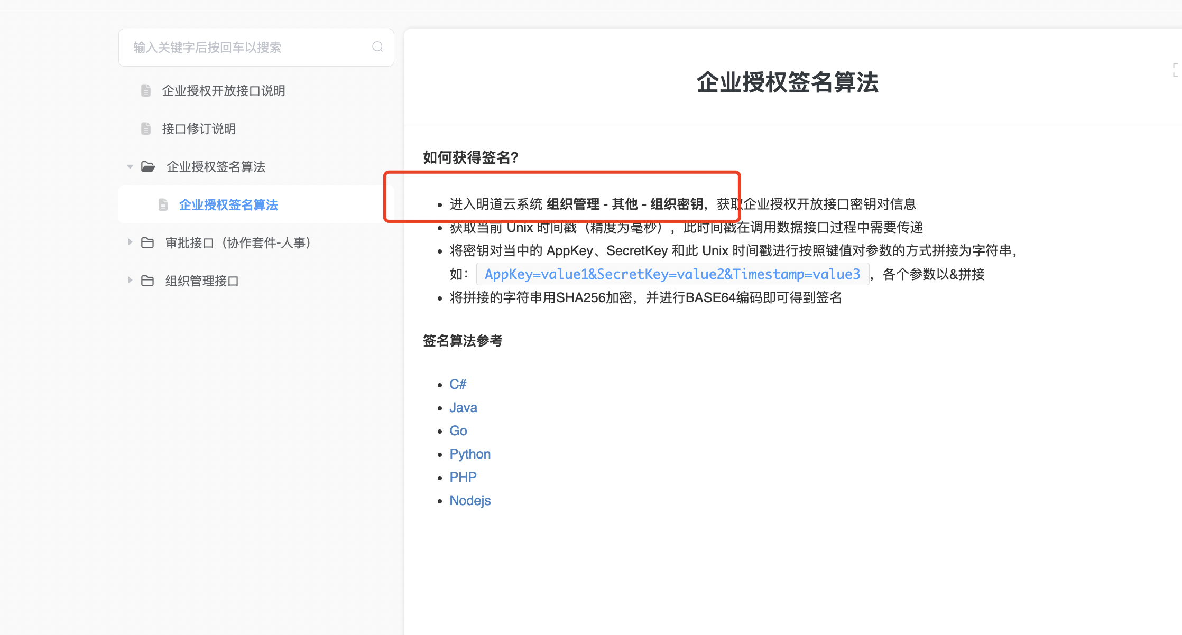This screenshot has width=1182, height=635.
Task: Expand the 组织管理接口 tree arrow
Action: pos(130,281)
